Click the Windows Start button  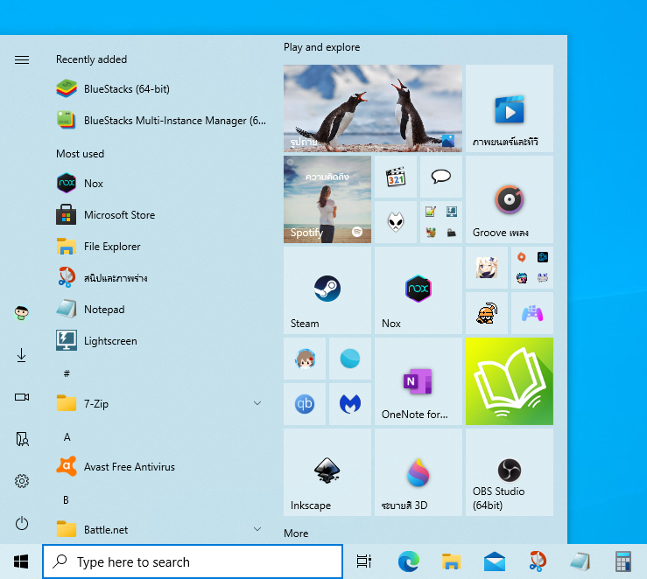click(x=21, y=562)
